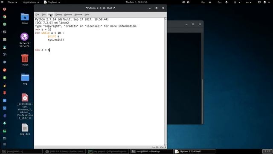The width and height of the screenshot is (273, 154).
Task: Click the 1/2 workspace switcher
Action: (x=267, y=151)
